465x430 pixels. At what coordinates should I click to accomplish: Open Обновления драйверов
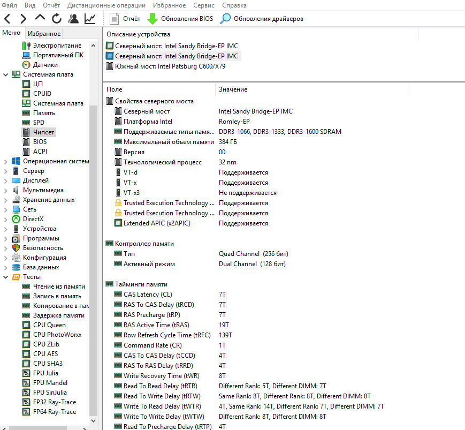click(x=262, y=19)
